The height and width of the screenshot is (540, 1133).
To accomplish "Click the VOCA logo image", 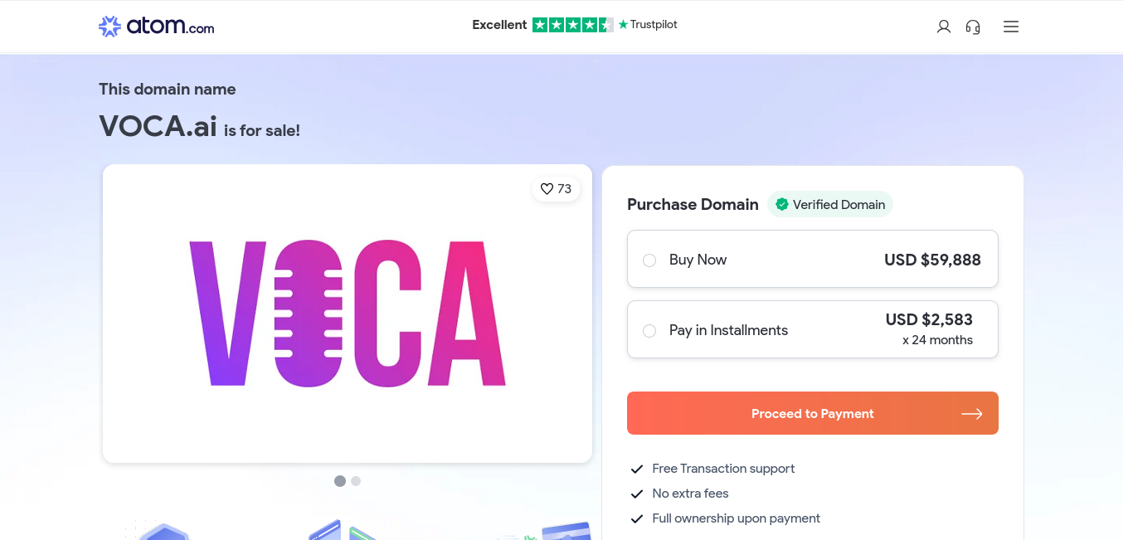I will (348, 313).
